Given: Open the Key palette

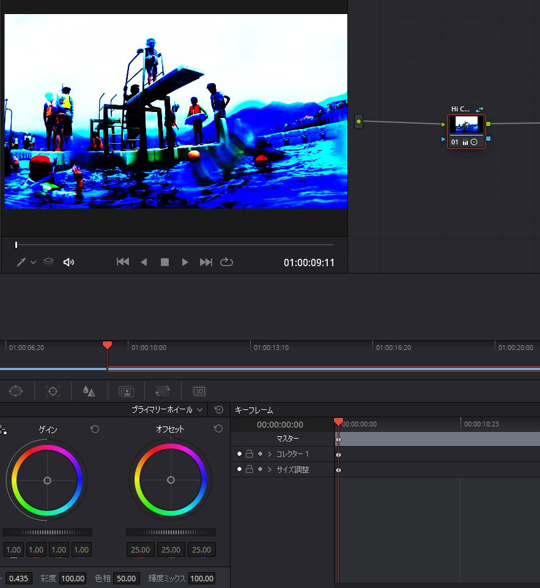Looking at the screenshot, I should [126, 391].
